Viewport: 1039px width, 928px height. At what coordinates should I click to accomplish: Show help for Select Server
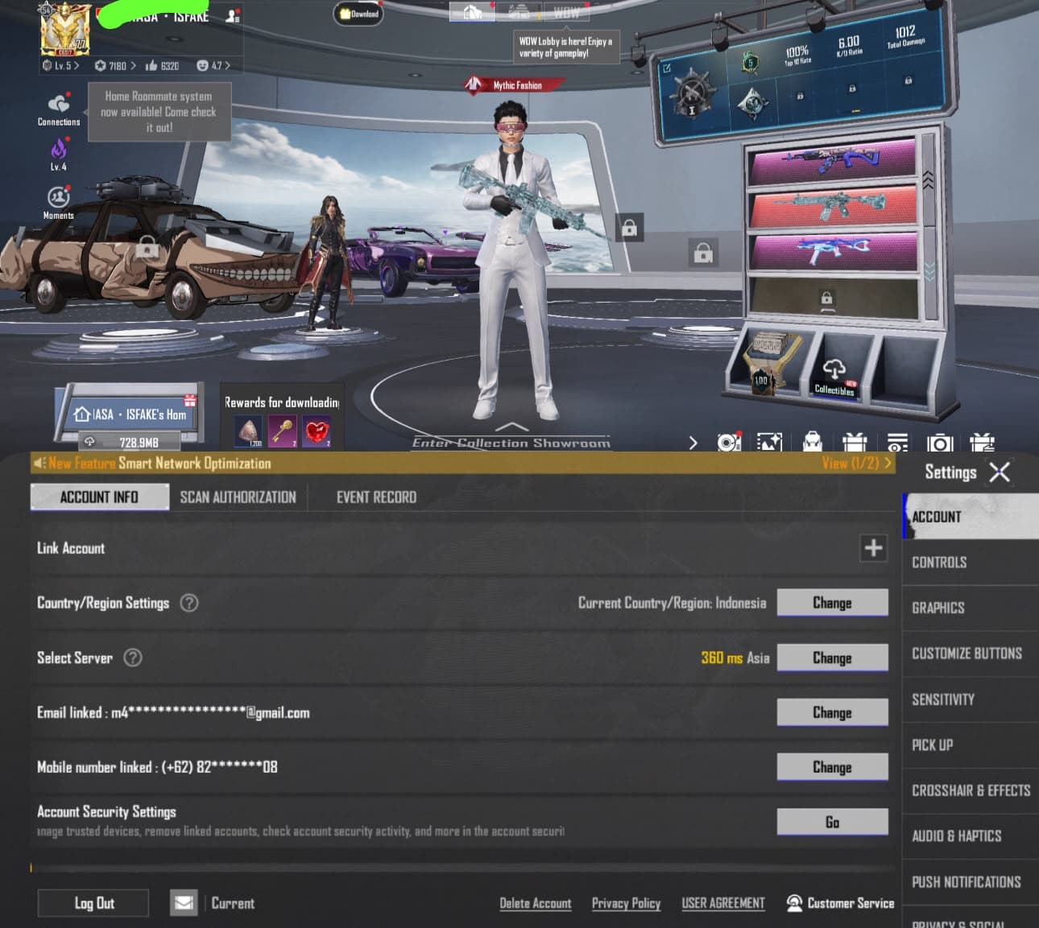pos(133,658)
